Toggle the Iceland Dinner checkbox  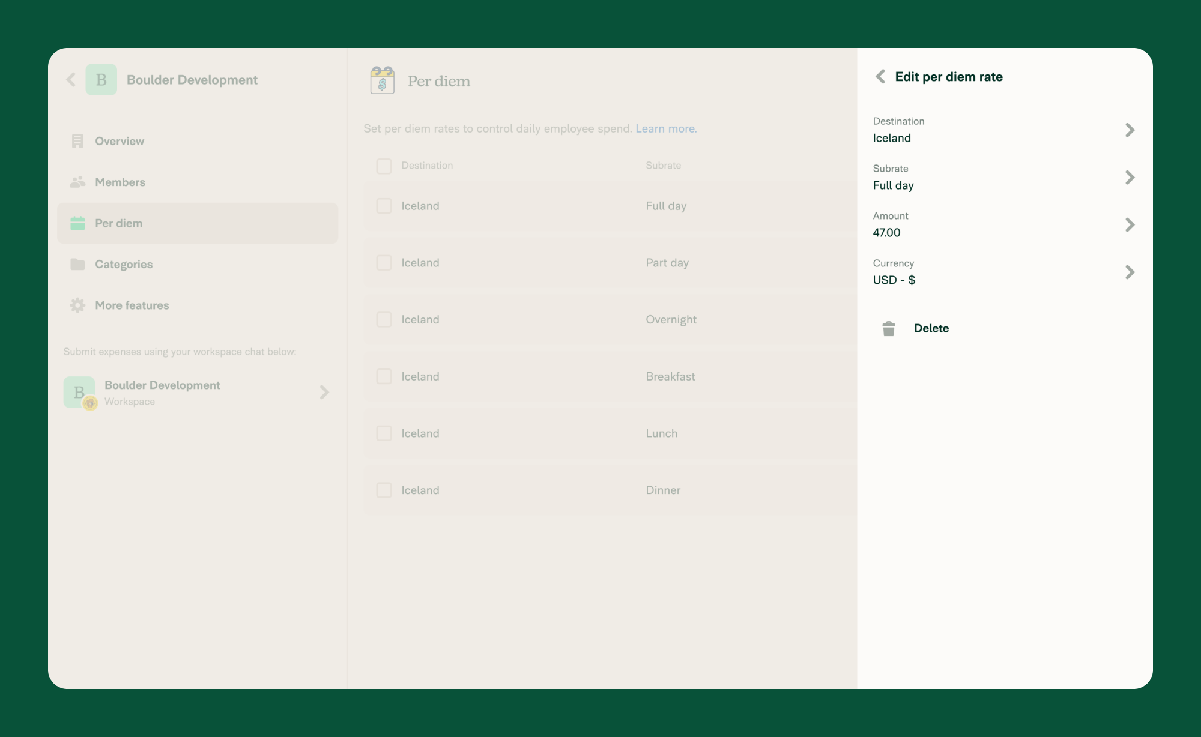(384, 489)
